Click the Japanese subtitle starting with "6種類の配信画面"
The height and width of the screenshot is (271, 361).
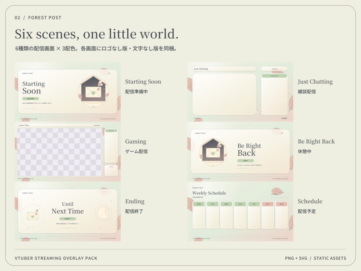(96, 49)
